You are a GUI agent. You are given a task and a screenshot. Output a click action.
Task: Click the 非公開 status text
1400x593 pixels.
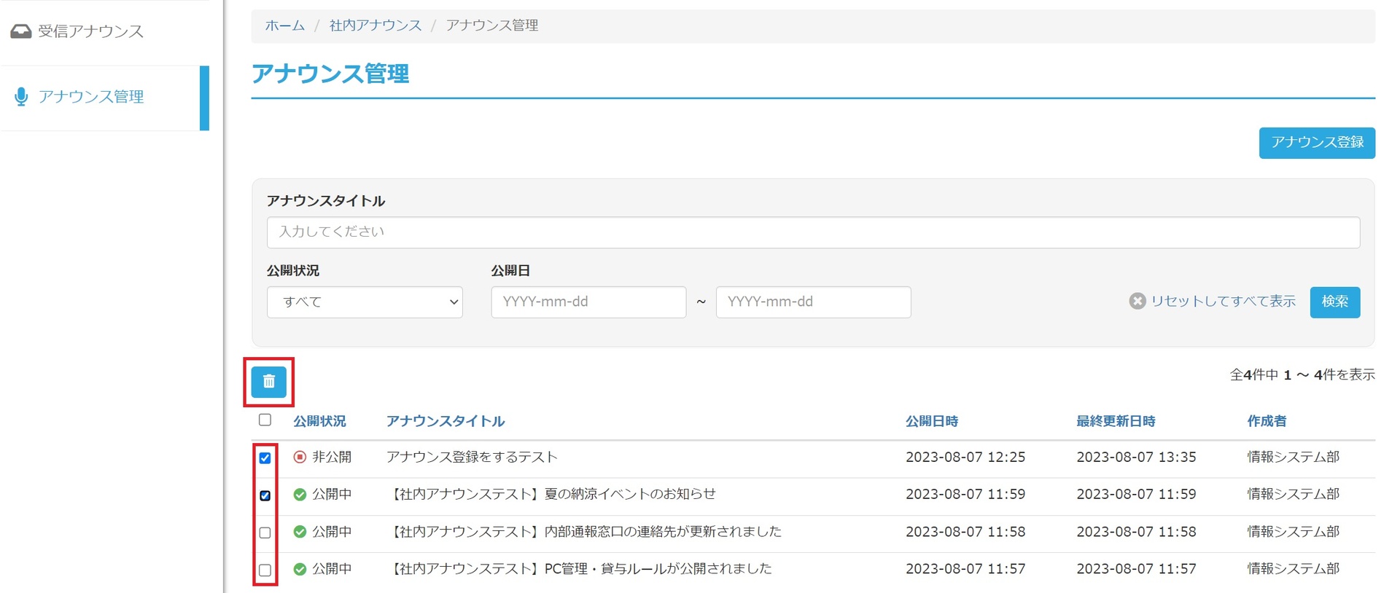pyautogui.click(x=332, y=457)
